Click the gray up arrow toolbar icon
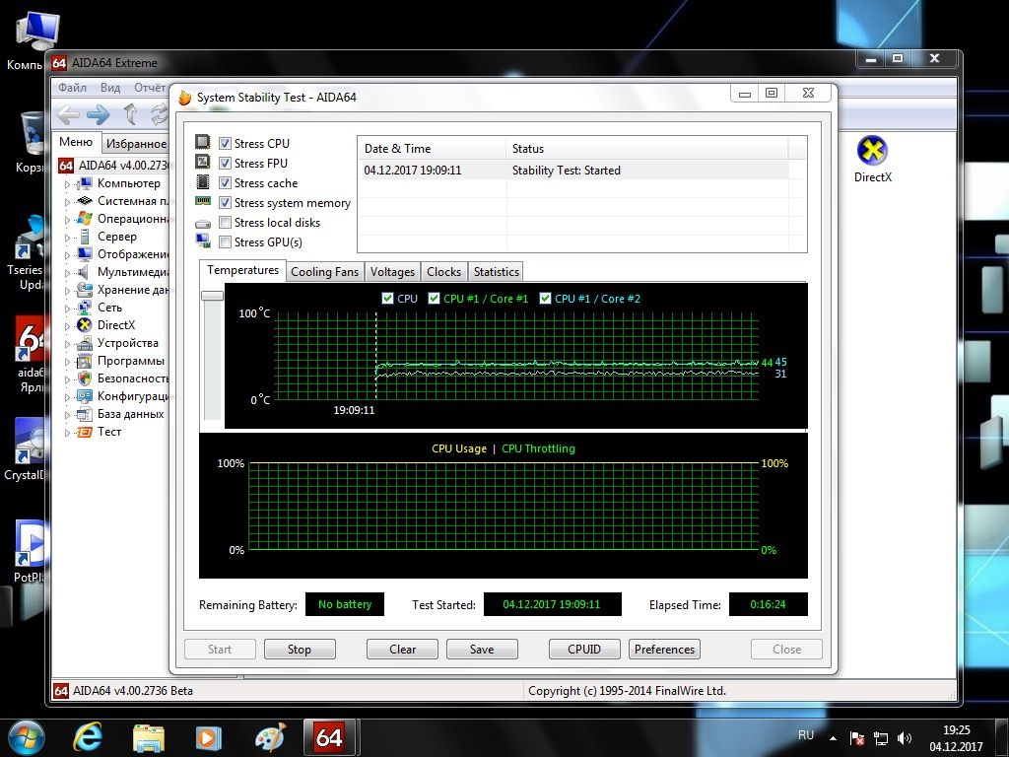 coord(130,114)
